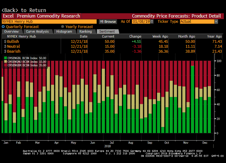Click the Current column header
The width and height of the screenshot is (226, 163).
(108, 36)
